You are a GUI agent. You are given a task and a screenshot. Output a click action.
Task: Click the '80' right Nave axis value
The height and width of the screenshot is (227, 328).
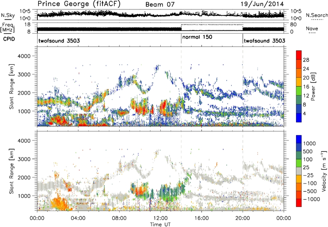tap(293, 25)
